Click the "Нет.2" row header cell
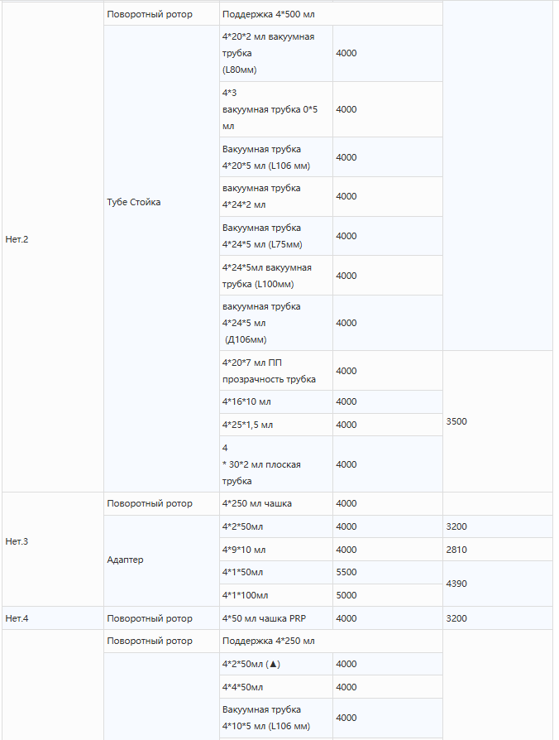 [x=17, y=240]
